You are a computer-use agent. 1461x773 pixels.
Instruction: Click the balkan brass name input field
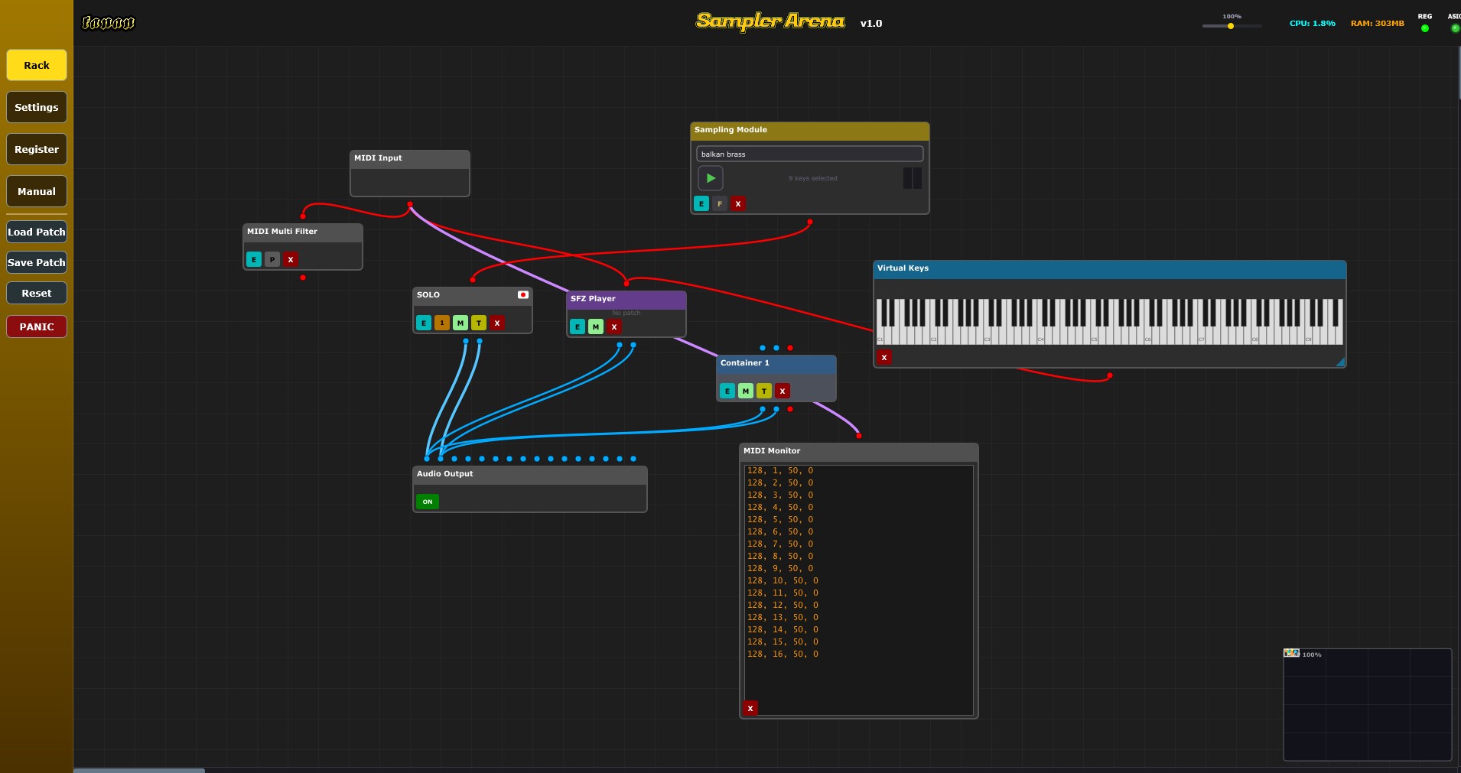pyautogui.click(x=809, y=154)
